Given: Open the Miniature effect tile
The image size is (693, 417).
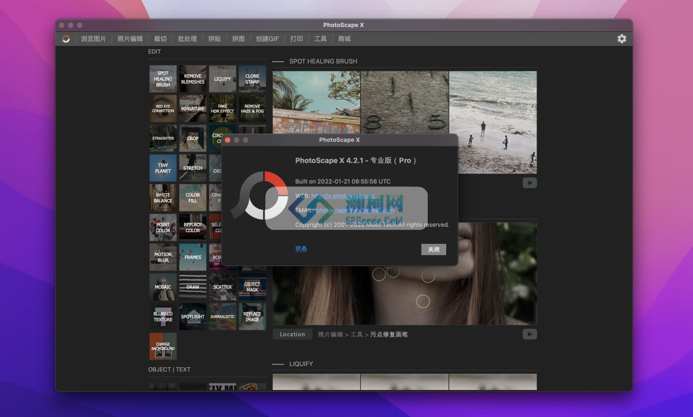Looking at the screenshot, I should pyautogui.click(x=193, y=109).
